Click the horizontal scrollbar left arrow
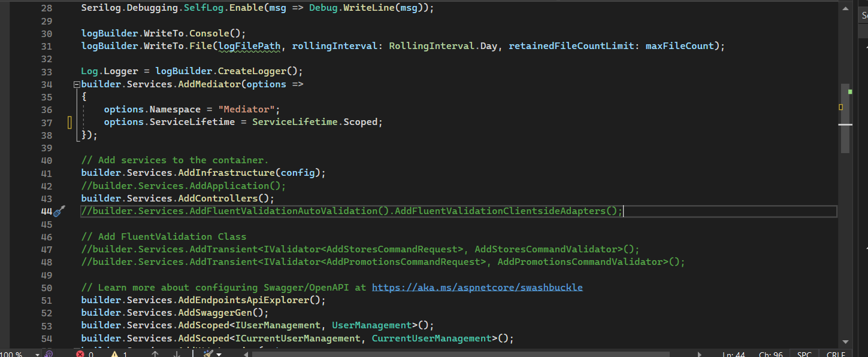 (x=246, y=354)
